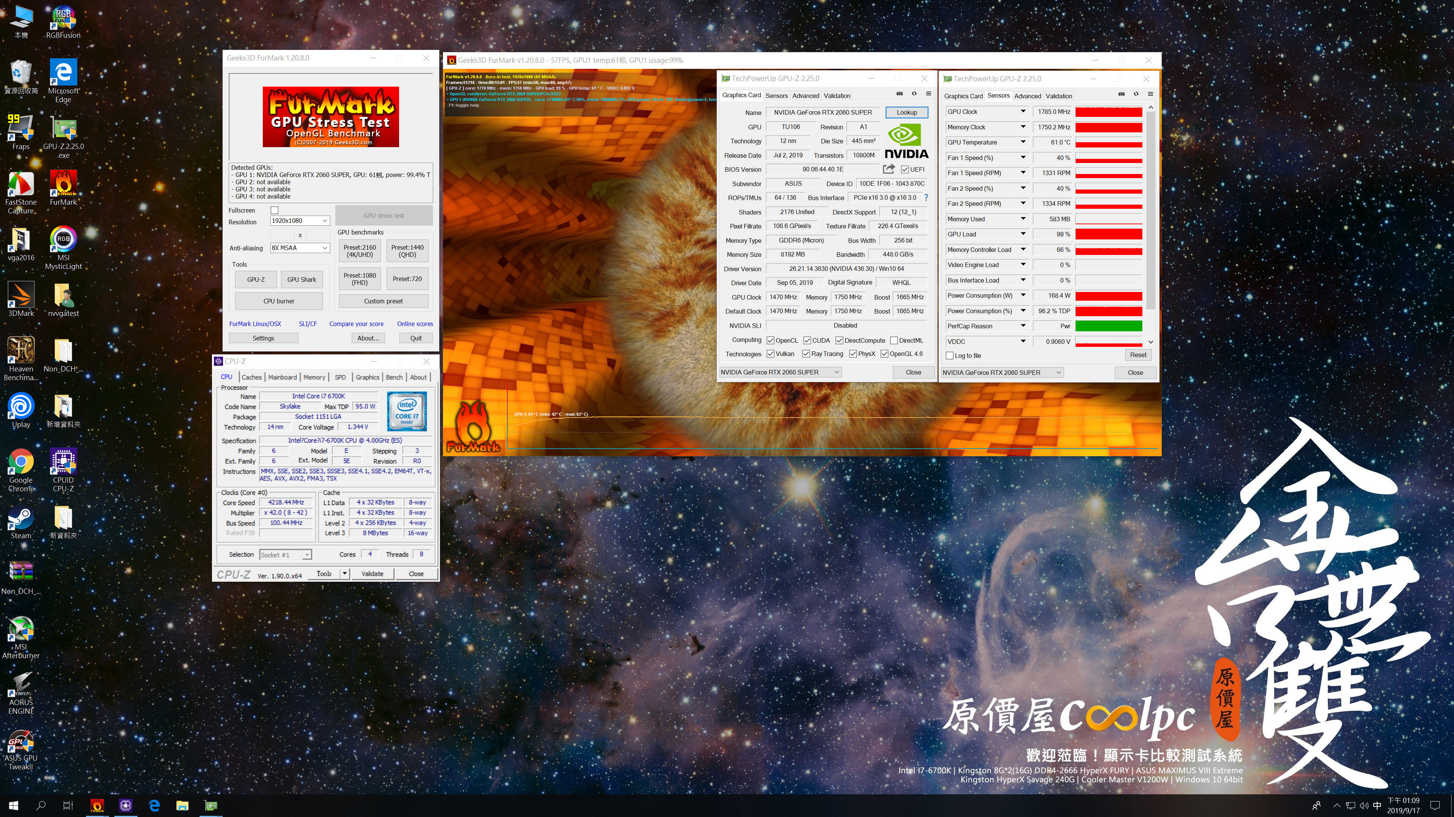Select the 3DMark desktop icon
Viewport: 1454px width, 817px height.
click(21, 299)
